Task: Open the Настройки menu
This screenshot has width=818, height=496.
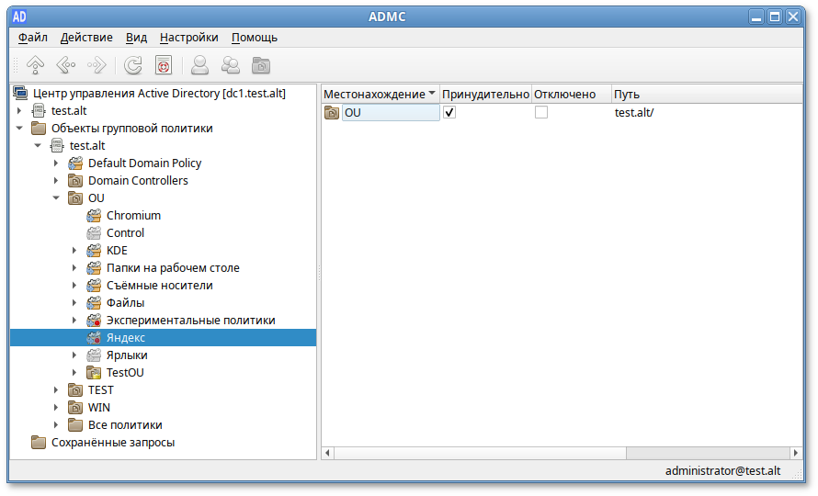Action: click(x=188, y=38)
